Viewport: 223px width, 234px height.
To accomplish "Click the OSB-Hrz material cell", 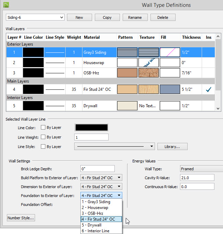I will click(99, 73).
